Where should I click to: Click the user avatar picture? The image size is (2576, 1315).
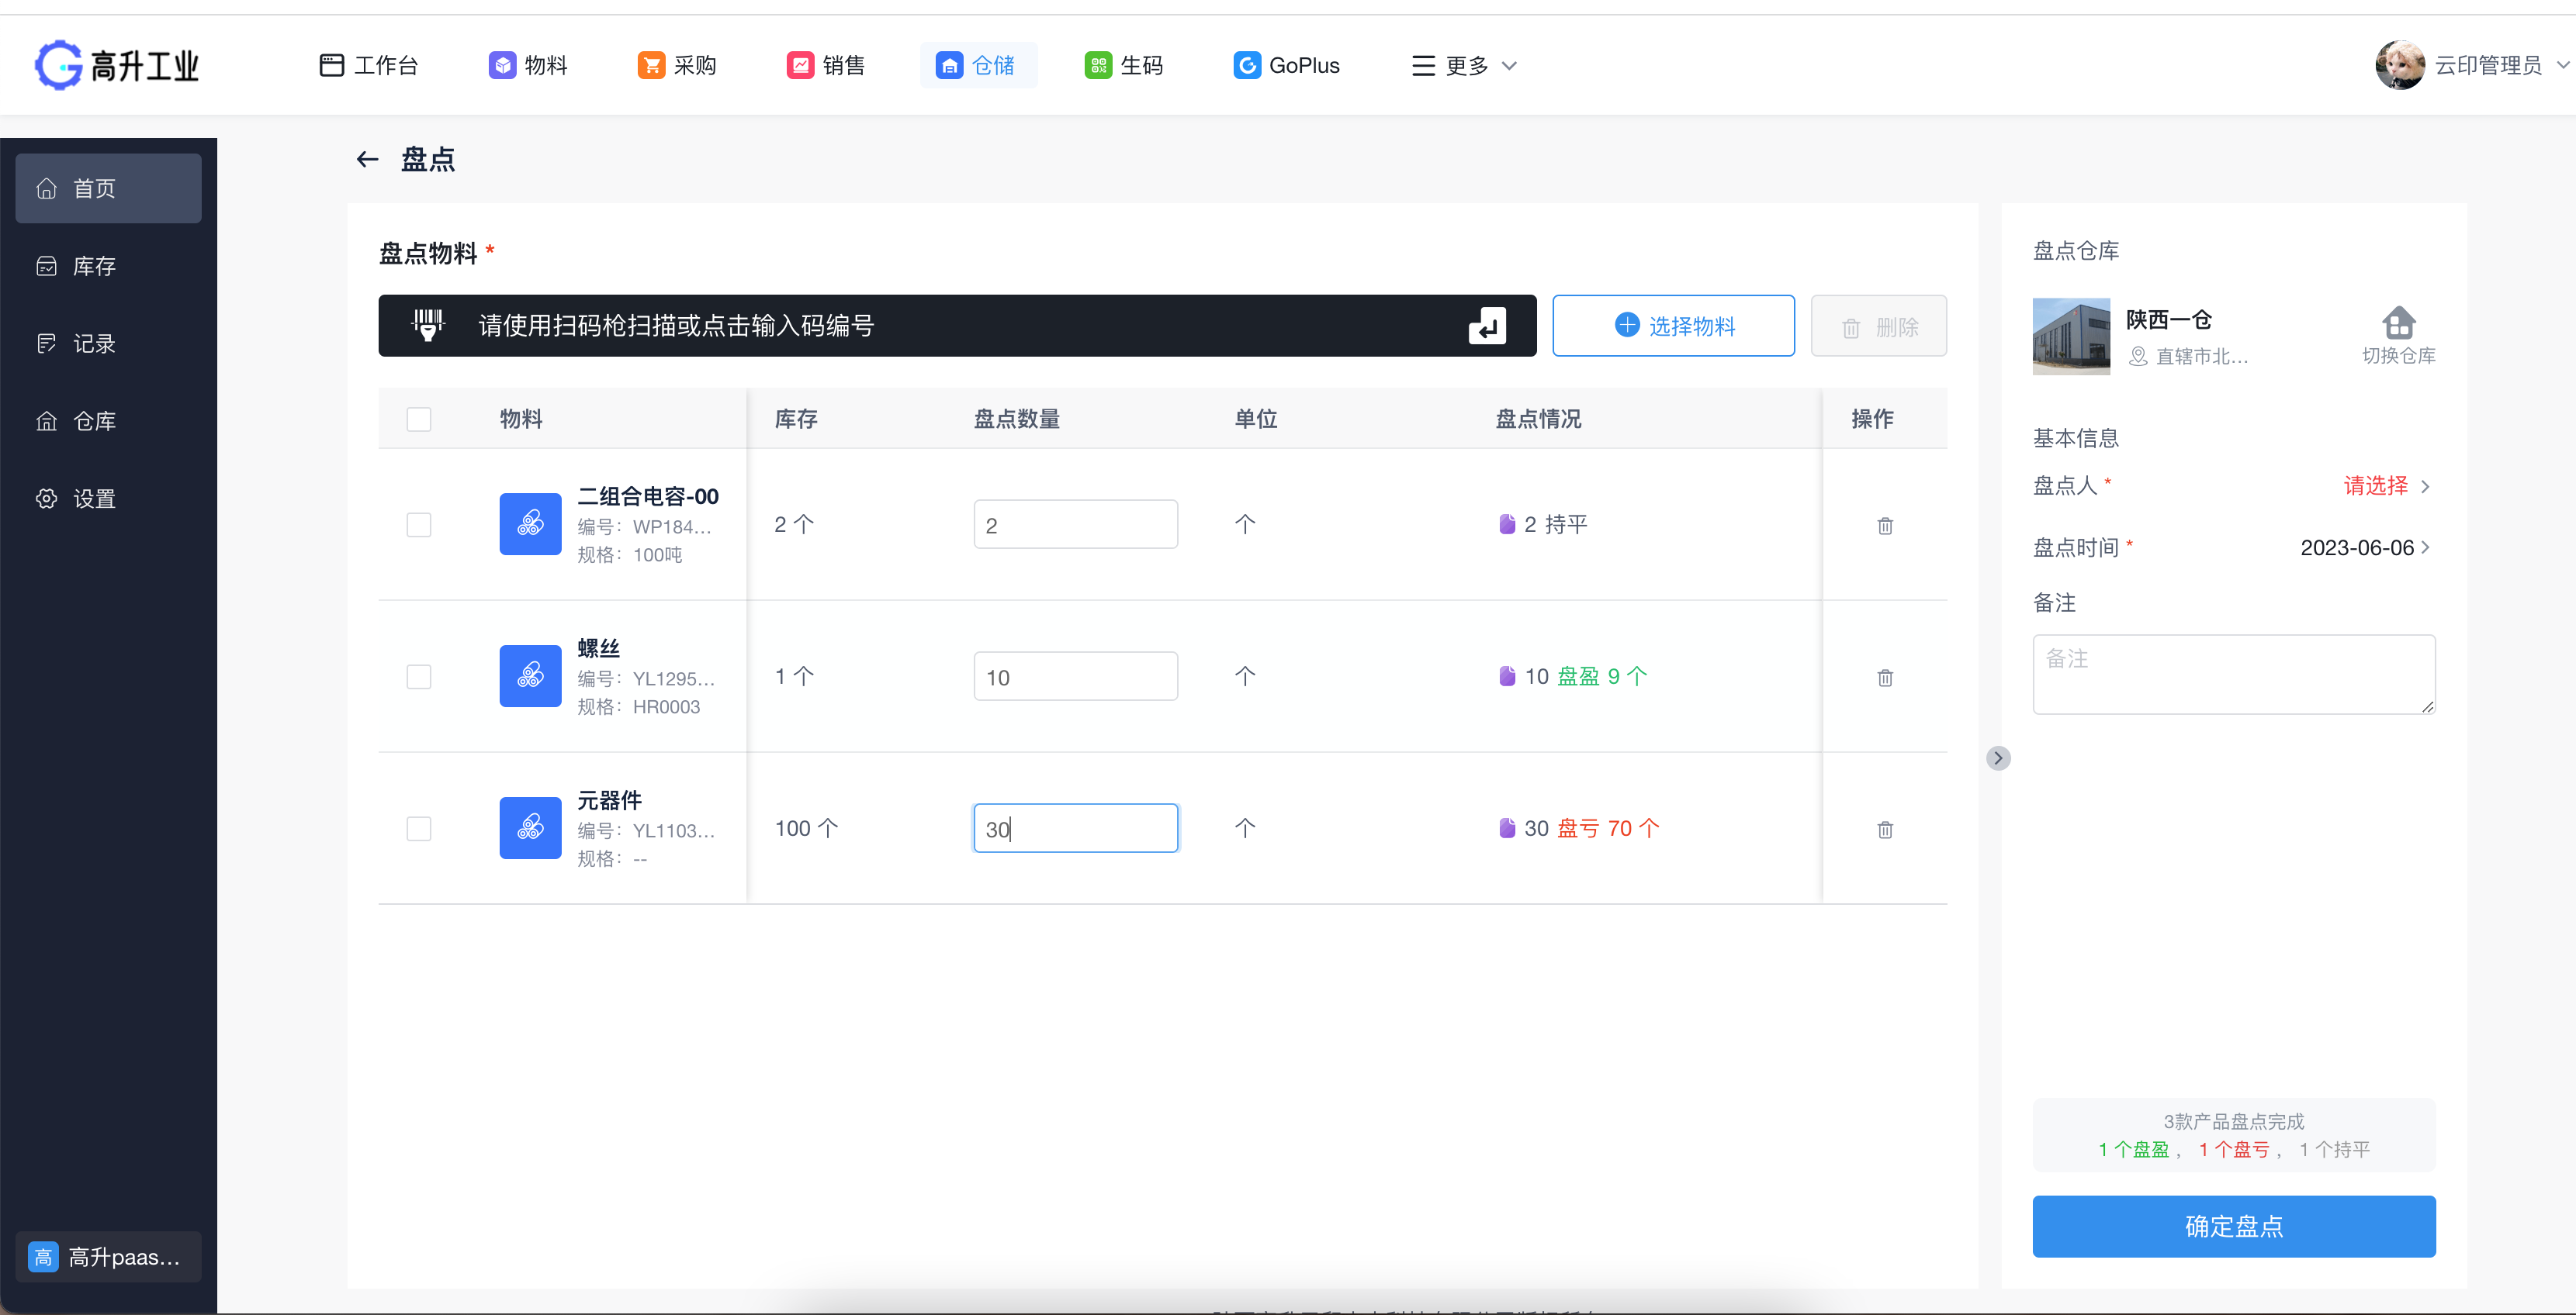pyautogui.click(x=2399, y=65)
